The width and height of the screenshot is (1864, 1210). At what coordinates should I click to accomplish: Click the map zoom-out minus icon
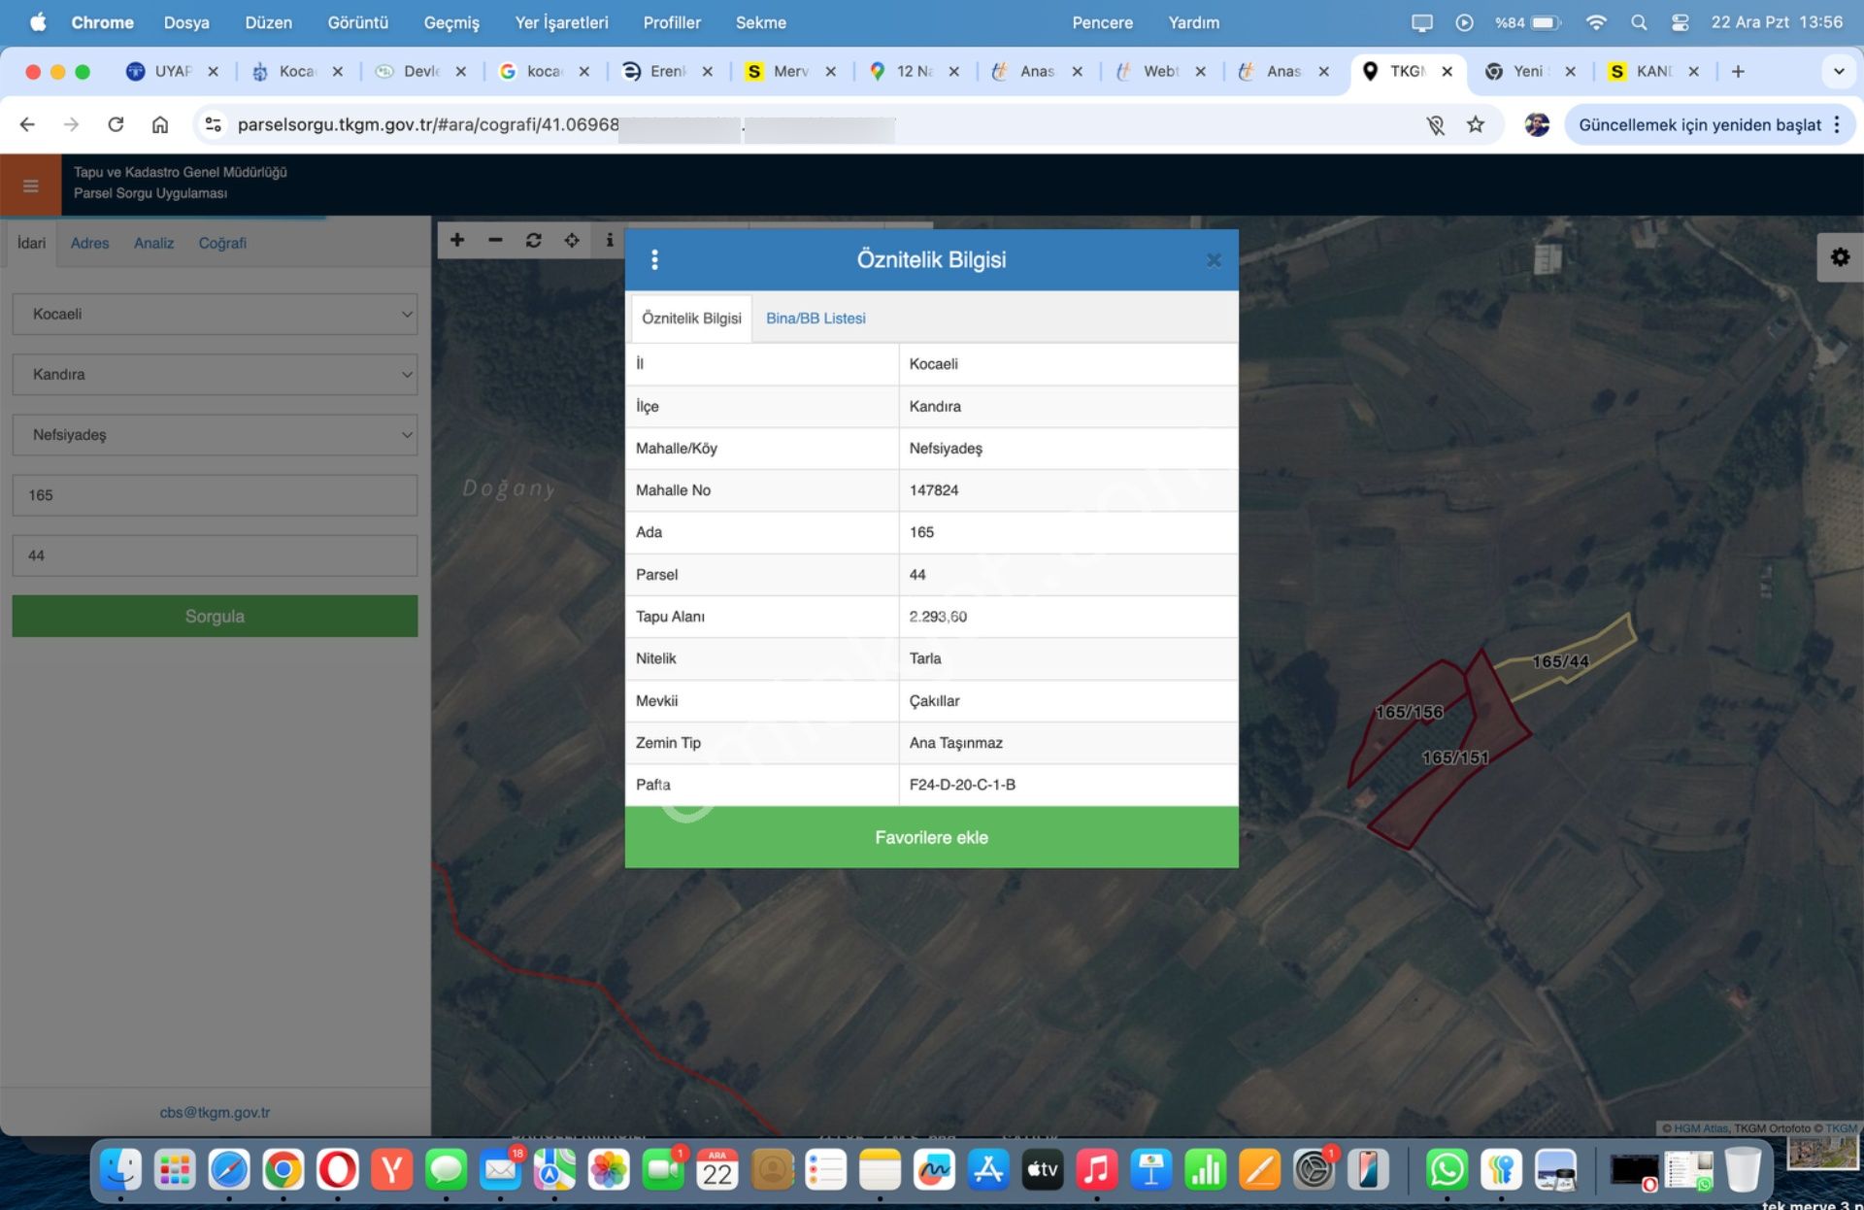pos(495,240)
